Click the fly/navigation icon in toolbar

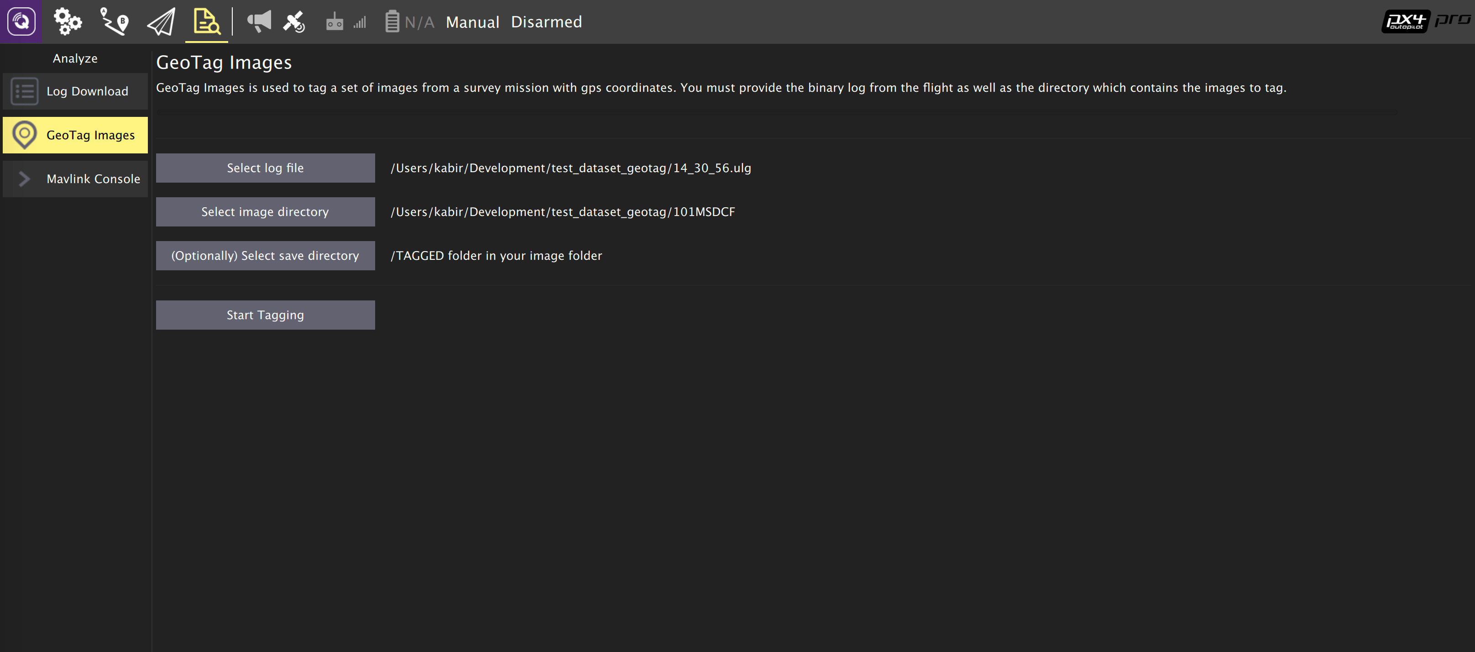[x=160, y=21]
